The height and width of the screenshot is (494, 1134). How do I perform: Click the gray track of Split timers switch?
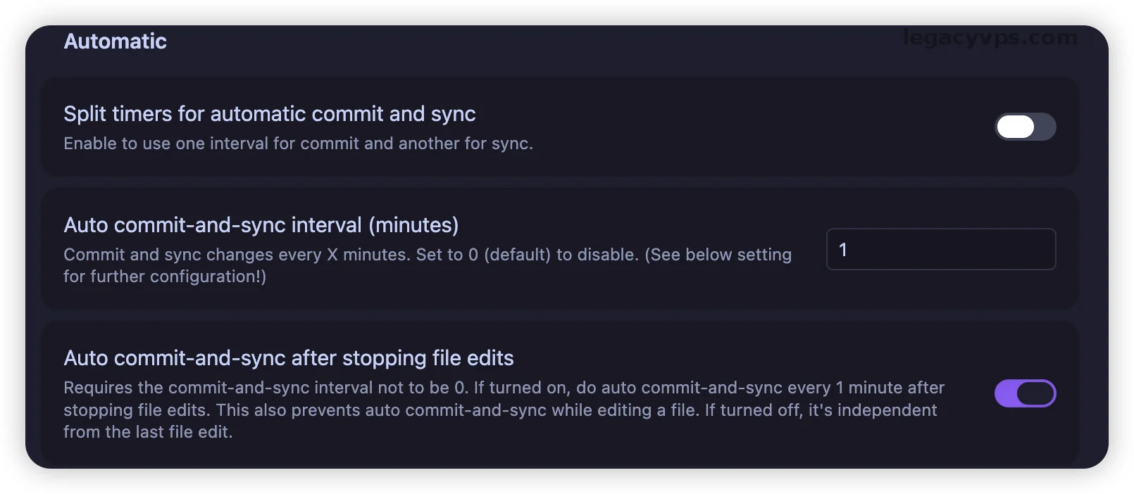click(1045, 127)
